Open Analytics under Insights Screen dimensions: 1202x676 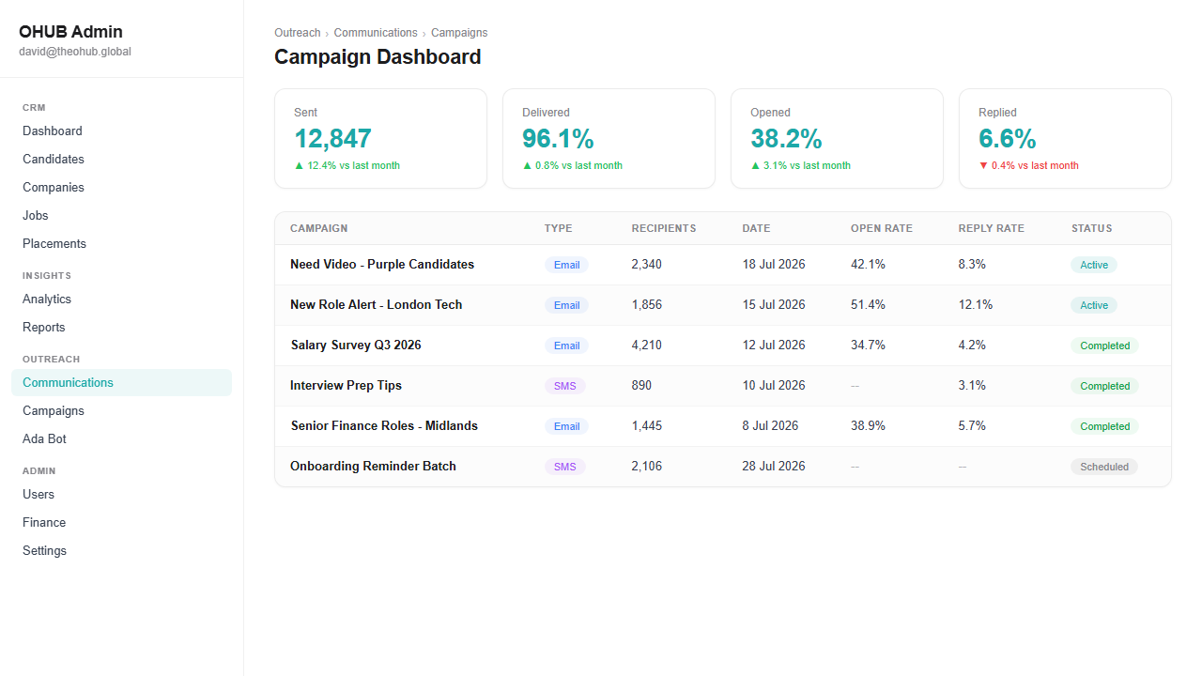tap(121, 300)
